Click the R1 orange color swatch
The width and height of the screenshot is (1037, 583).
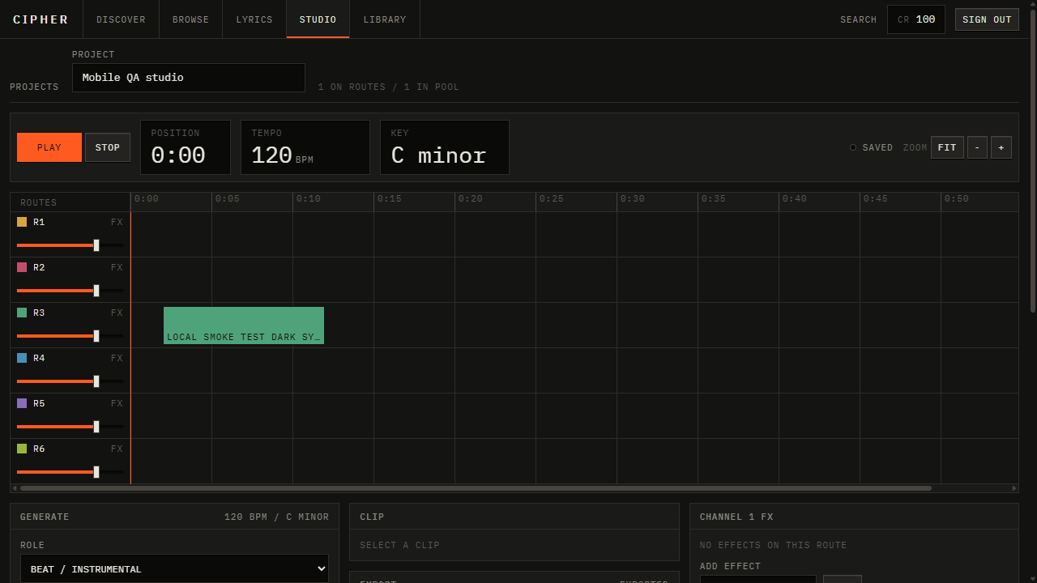click(x=22, y=222)
